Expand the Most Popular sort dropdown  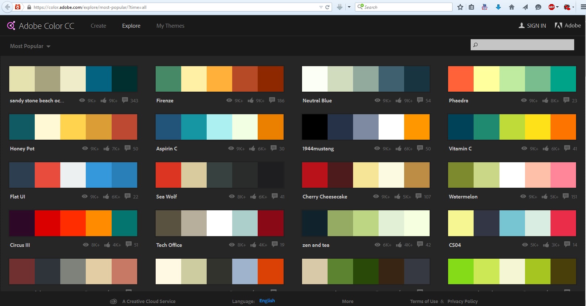(x=30, y=46)
